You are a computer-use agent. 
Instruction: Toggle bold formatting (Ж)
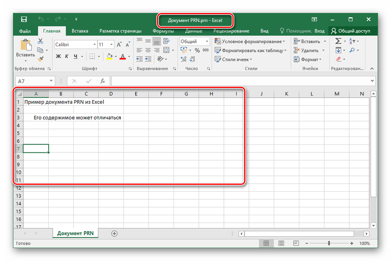click(58, 56)
